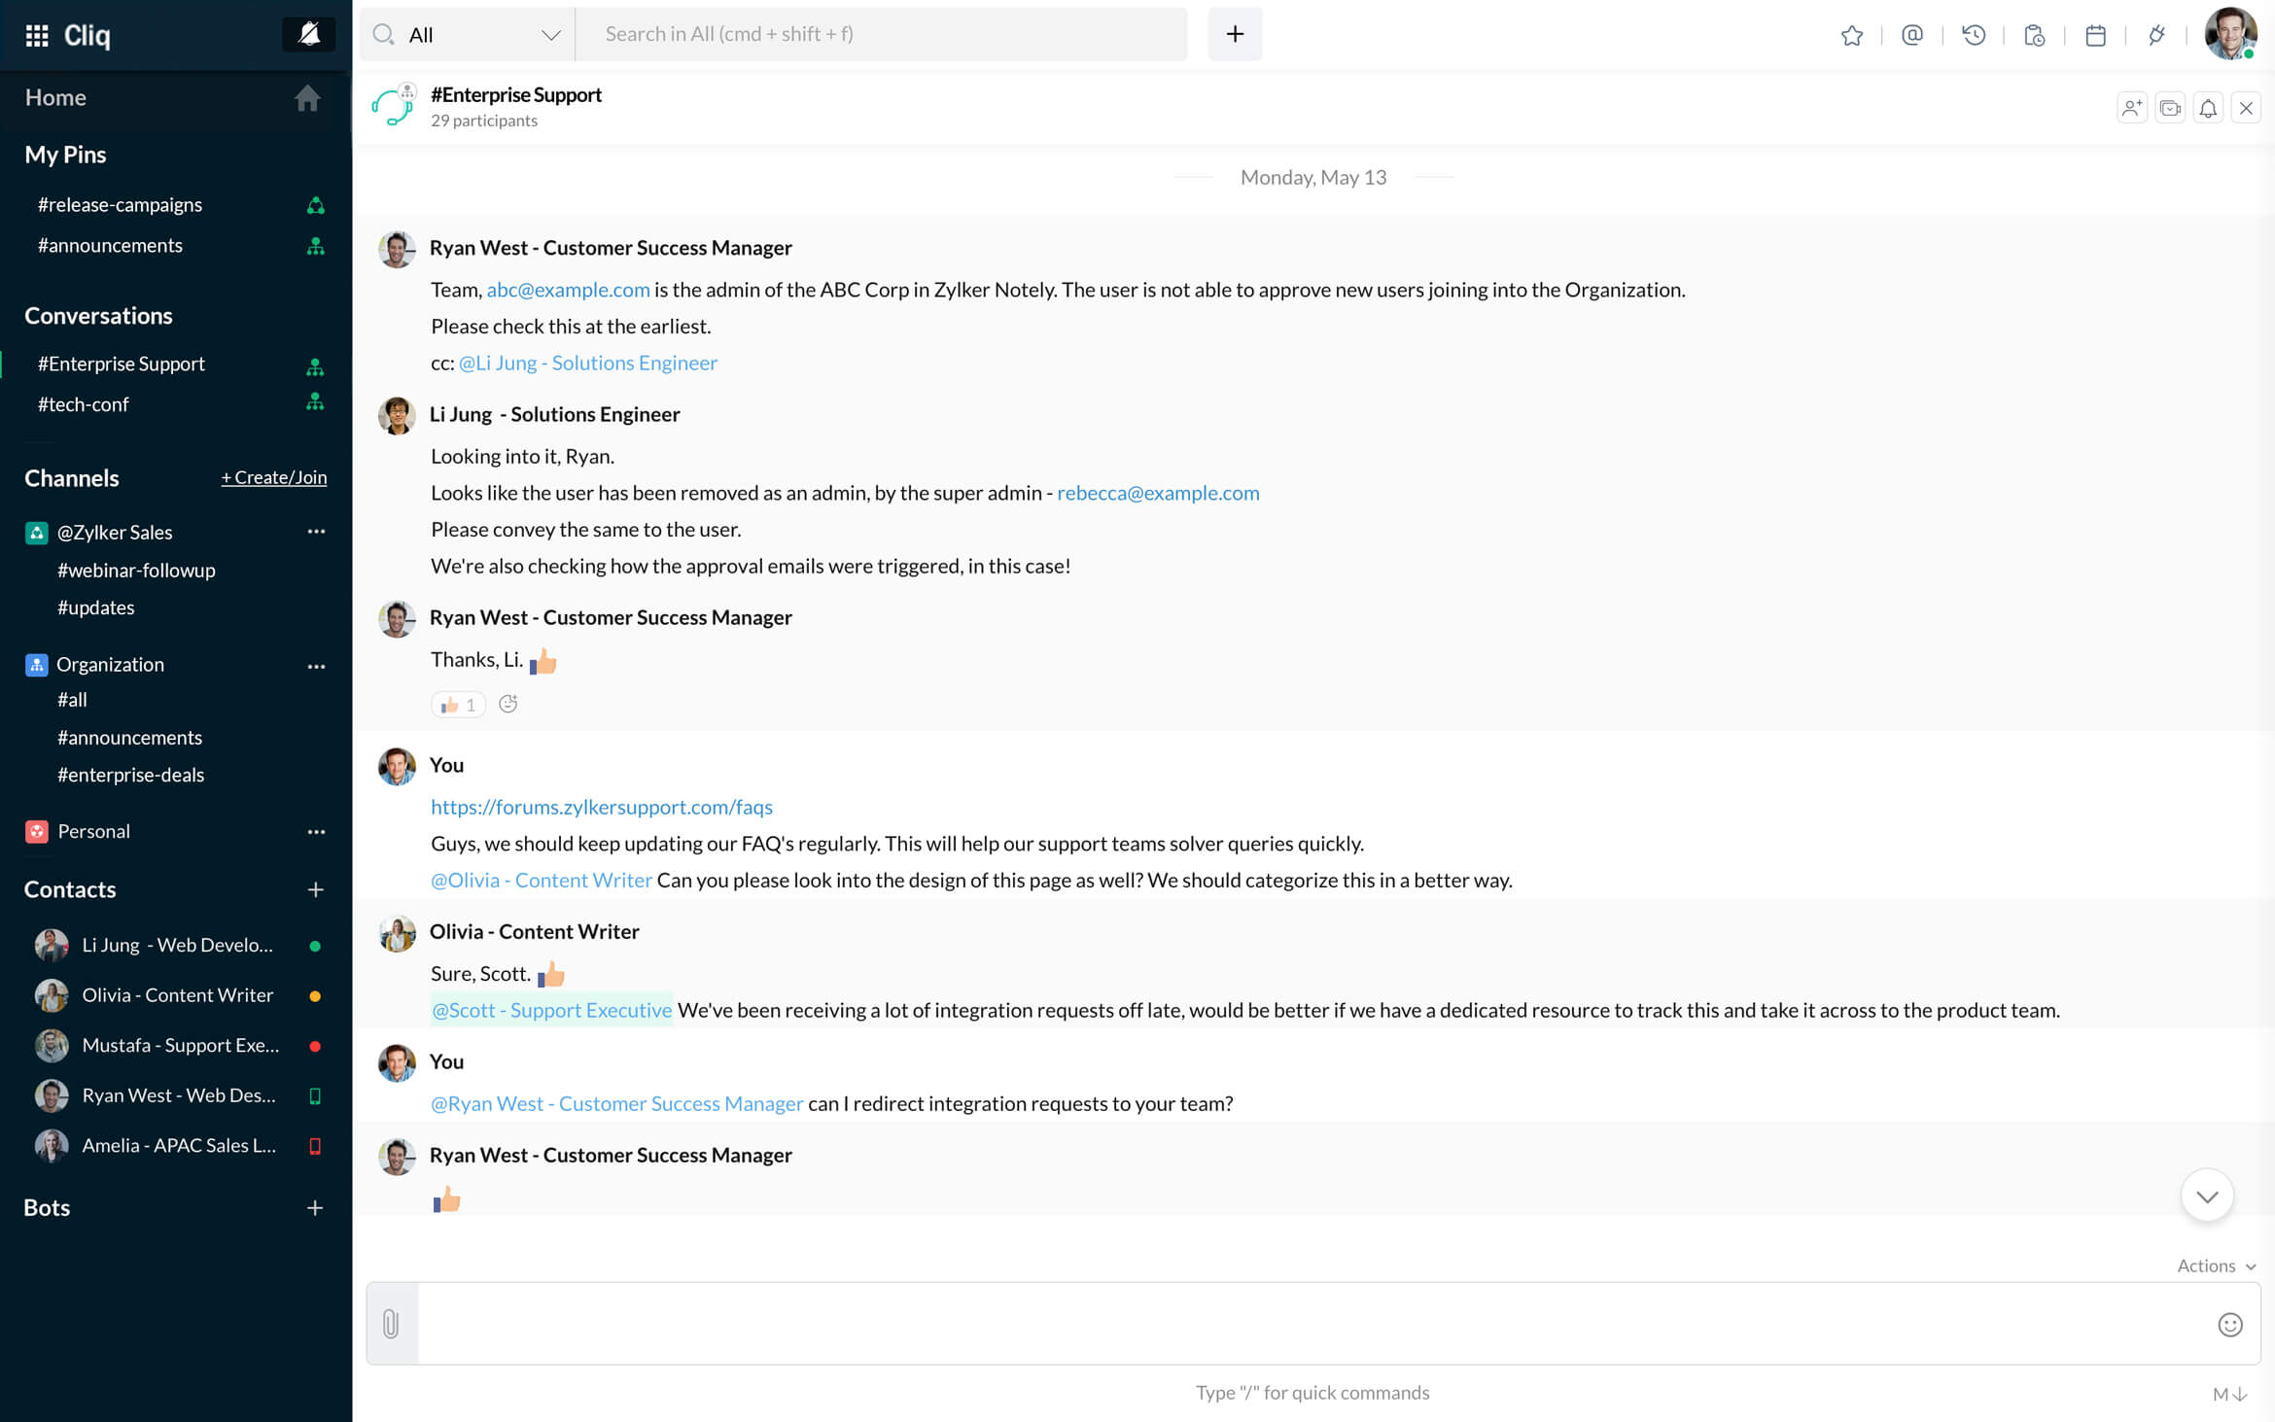The width and height of the screenshot is (2275, 1422).
Task: Close the Enterprise Support chat
Action: click(x=2246, y=108)
